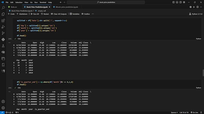
Task: Close the Stock Price Prediction.ipynb tab
Action: click(49, 7)
